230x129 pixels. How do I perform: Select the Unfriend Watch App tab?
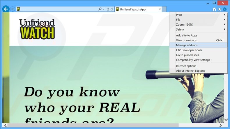138,9
